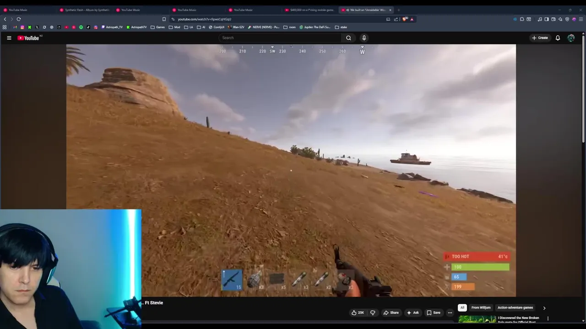Open the recommended Rust video thumbnail
This screenshot has height=329, width=586.
(477, 319)
